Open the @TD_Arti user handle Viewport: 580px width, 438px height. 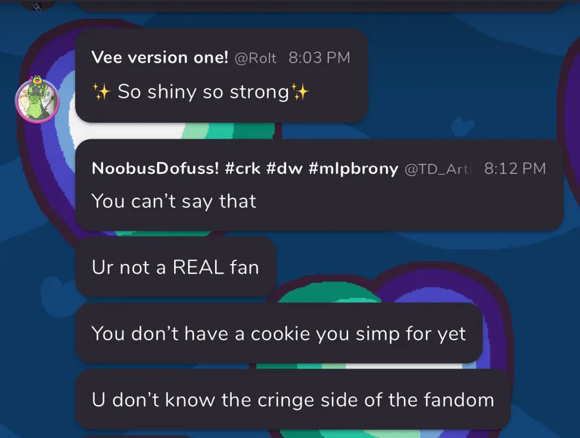pos(438,169)
